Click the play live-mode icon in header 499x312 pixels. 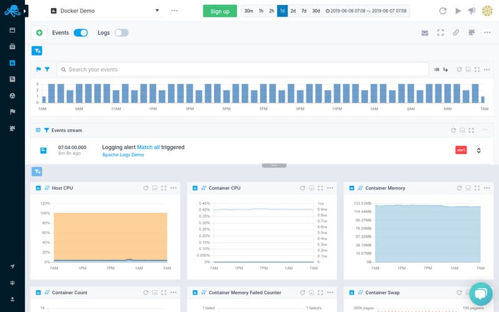pyautogui.click(x=458, y=11)
